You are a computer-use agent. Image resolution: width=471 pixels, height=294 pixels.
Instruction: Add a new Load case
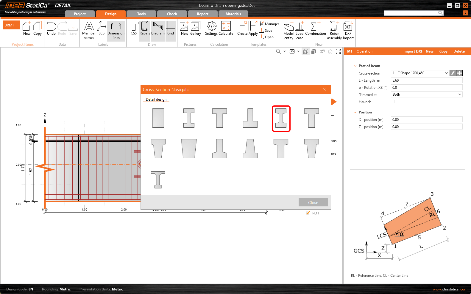click(x=300, y=30)
